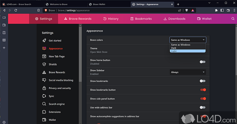
Task: Open Downloads in top navigation
Action: 174,19
